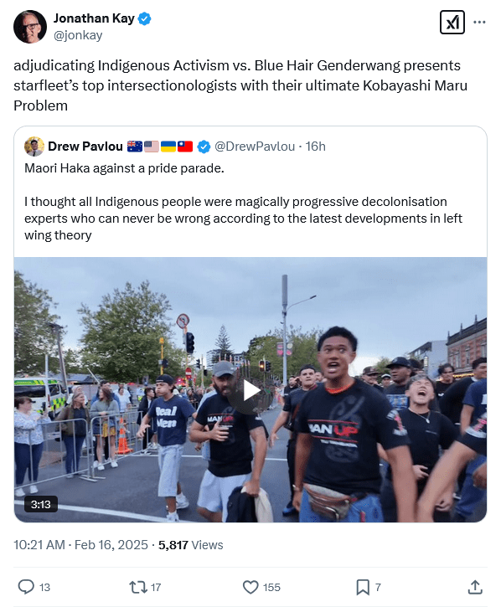This screenshot has height=607, width=501.
Task: Open Jonathan Kay display name link
Action: click(94, 18)
